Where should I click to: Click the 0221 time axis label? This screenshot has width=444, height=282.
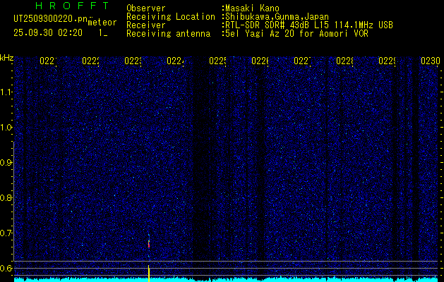[x=48, y=61]
